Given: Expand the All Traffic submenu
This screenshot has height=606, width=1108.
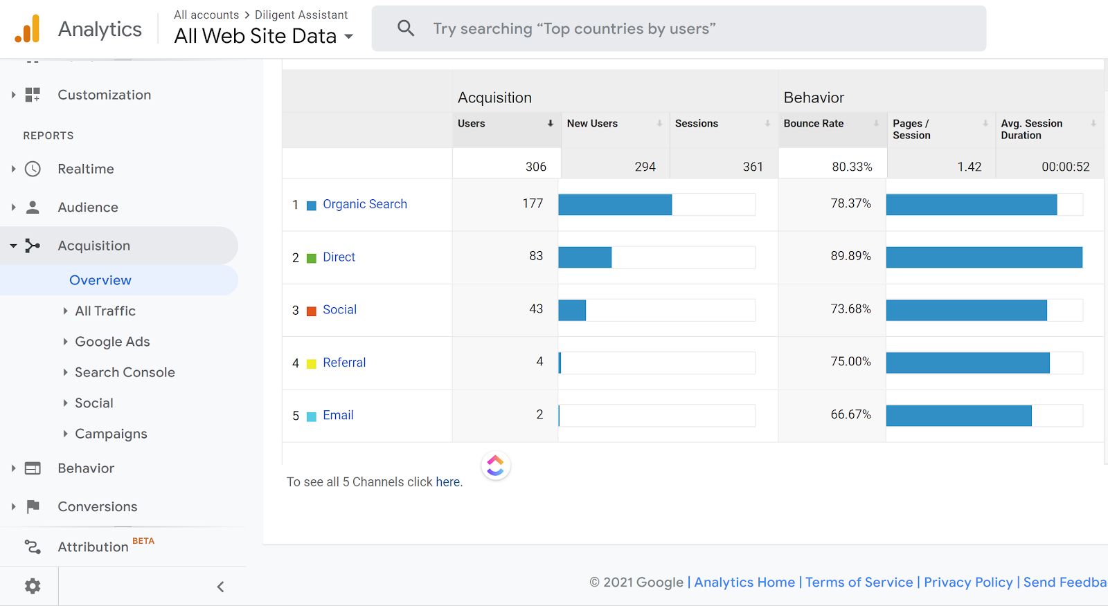Looking at the screenshot, I should coord(105,311).
